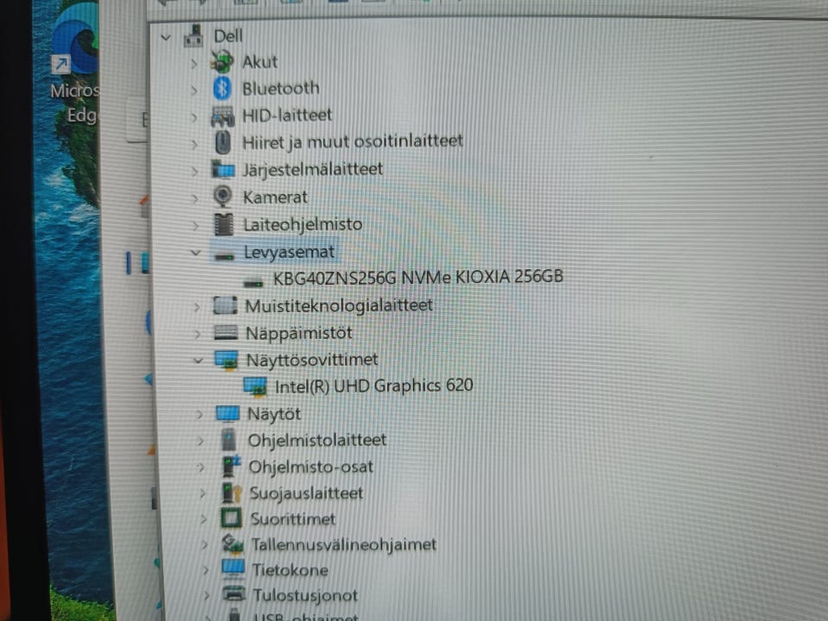828x621 pixels.
Task: Expand the HID-laitteet category
Action: pos(194,116)
